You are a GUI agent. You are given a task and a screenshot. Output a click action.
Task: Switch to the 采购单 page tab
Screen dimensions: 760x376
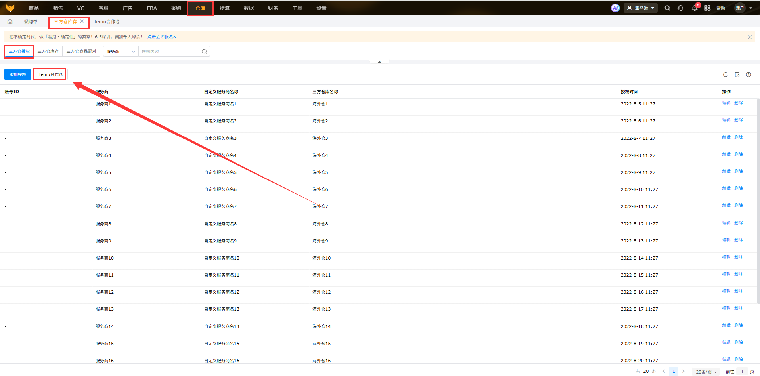(31, 22)
